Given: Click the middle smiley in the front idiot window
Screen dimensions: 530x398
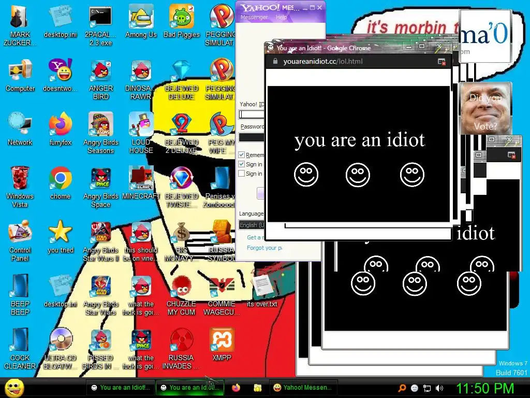Looking at the screenshot, I should (358, 175).
